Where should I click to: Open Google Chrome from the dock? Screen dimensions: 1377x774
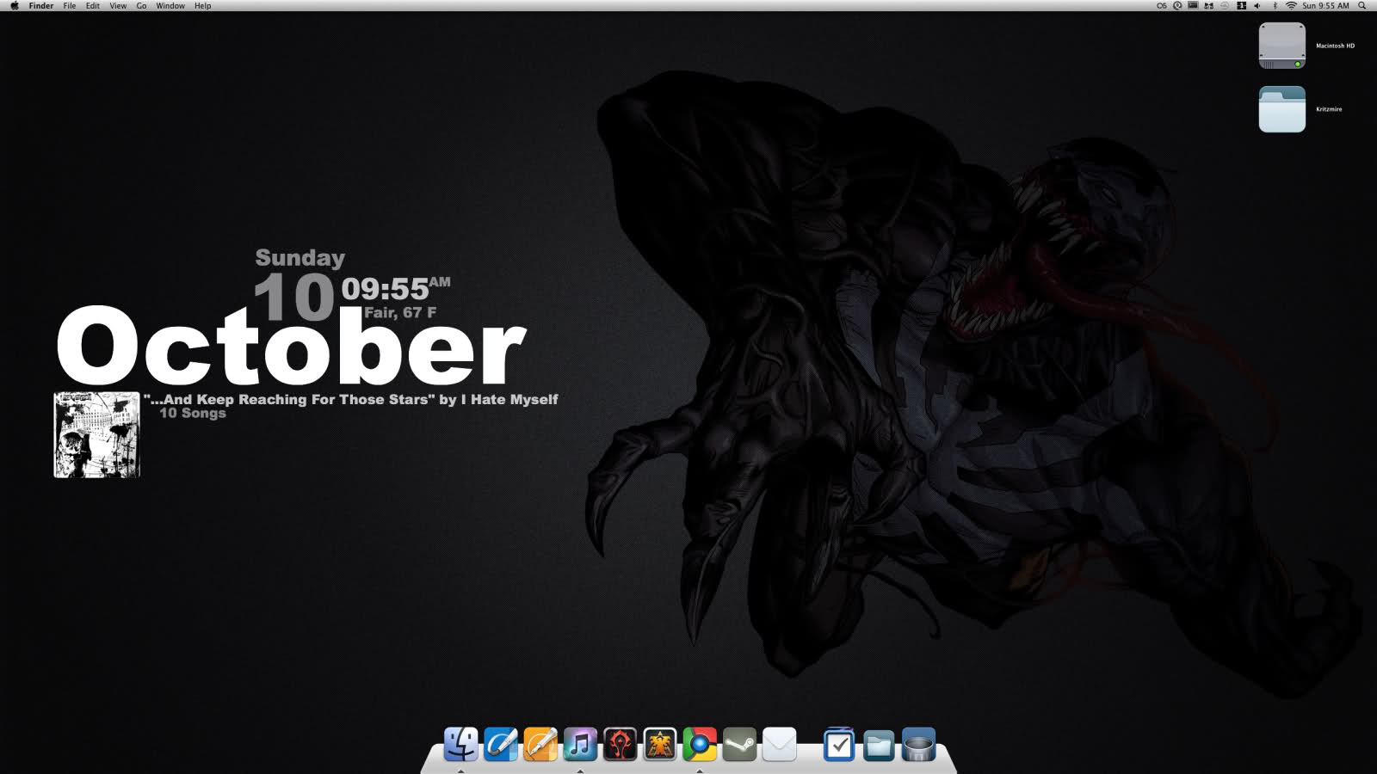700,744
